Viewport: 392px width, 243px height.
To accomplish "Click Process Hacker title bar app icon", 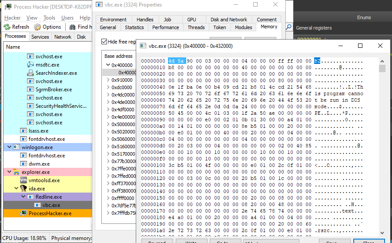I will tap(8, 7).
